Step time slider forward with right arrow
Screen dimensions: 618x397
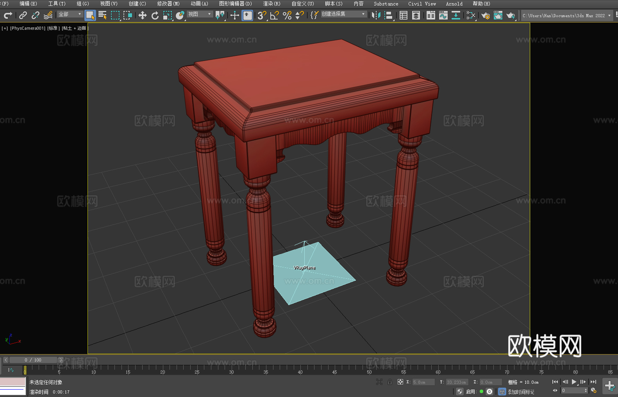(x=61, y=360)
